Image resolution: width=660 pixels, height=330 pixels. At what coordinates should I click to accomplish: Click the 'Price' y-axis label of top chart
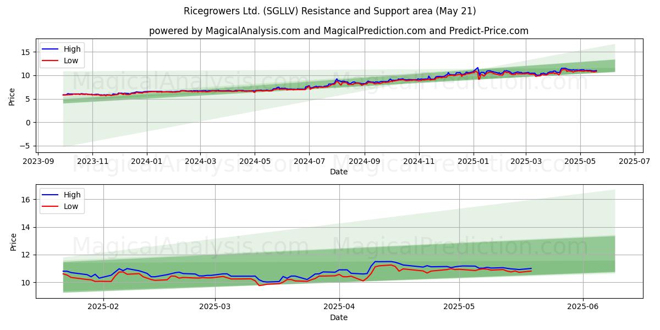tap(12, 96)
